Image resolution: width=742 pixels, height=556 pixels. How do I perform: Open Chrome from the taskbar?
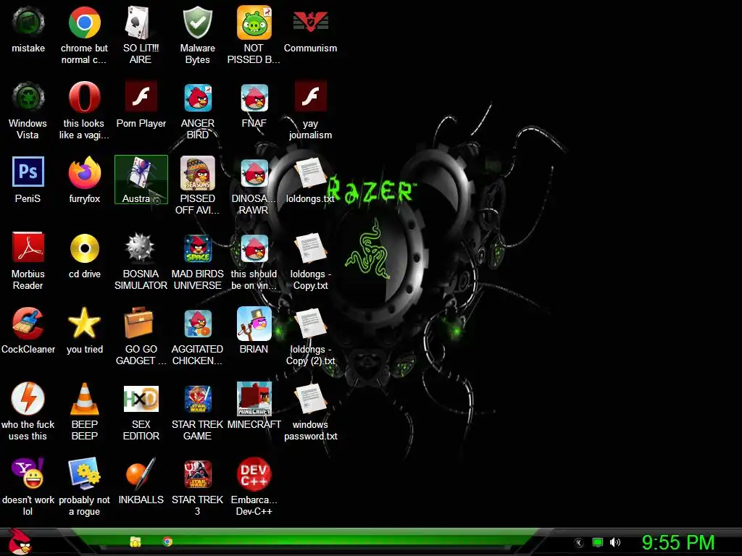click(167, 542)
